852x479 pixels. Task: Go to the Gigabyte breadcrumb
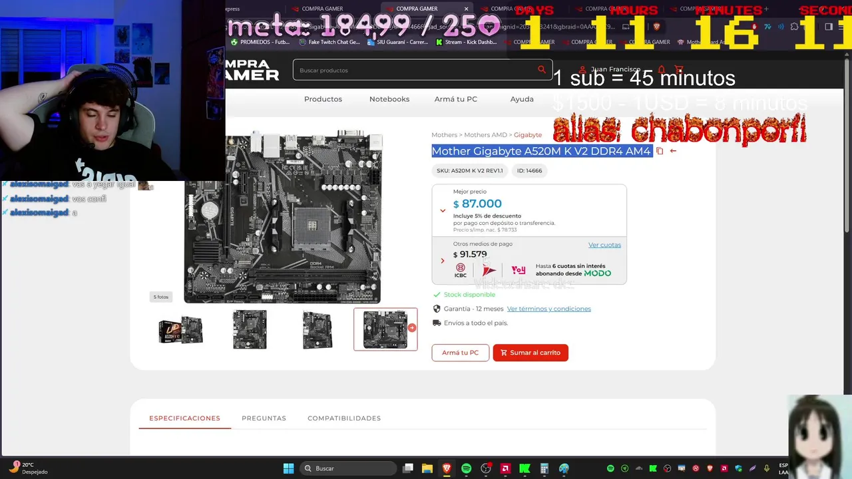528,135
